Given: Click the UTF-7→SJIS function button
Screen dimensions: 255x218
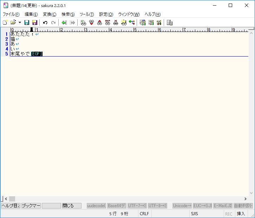Looking at the screenshot, I should click(x=137, y=206).
